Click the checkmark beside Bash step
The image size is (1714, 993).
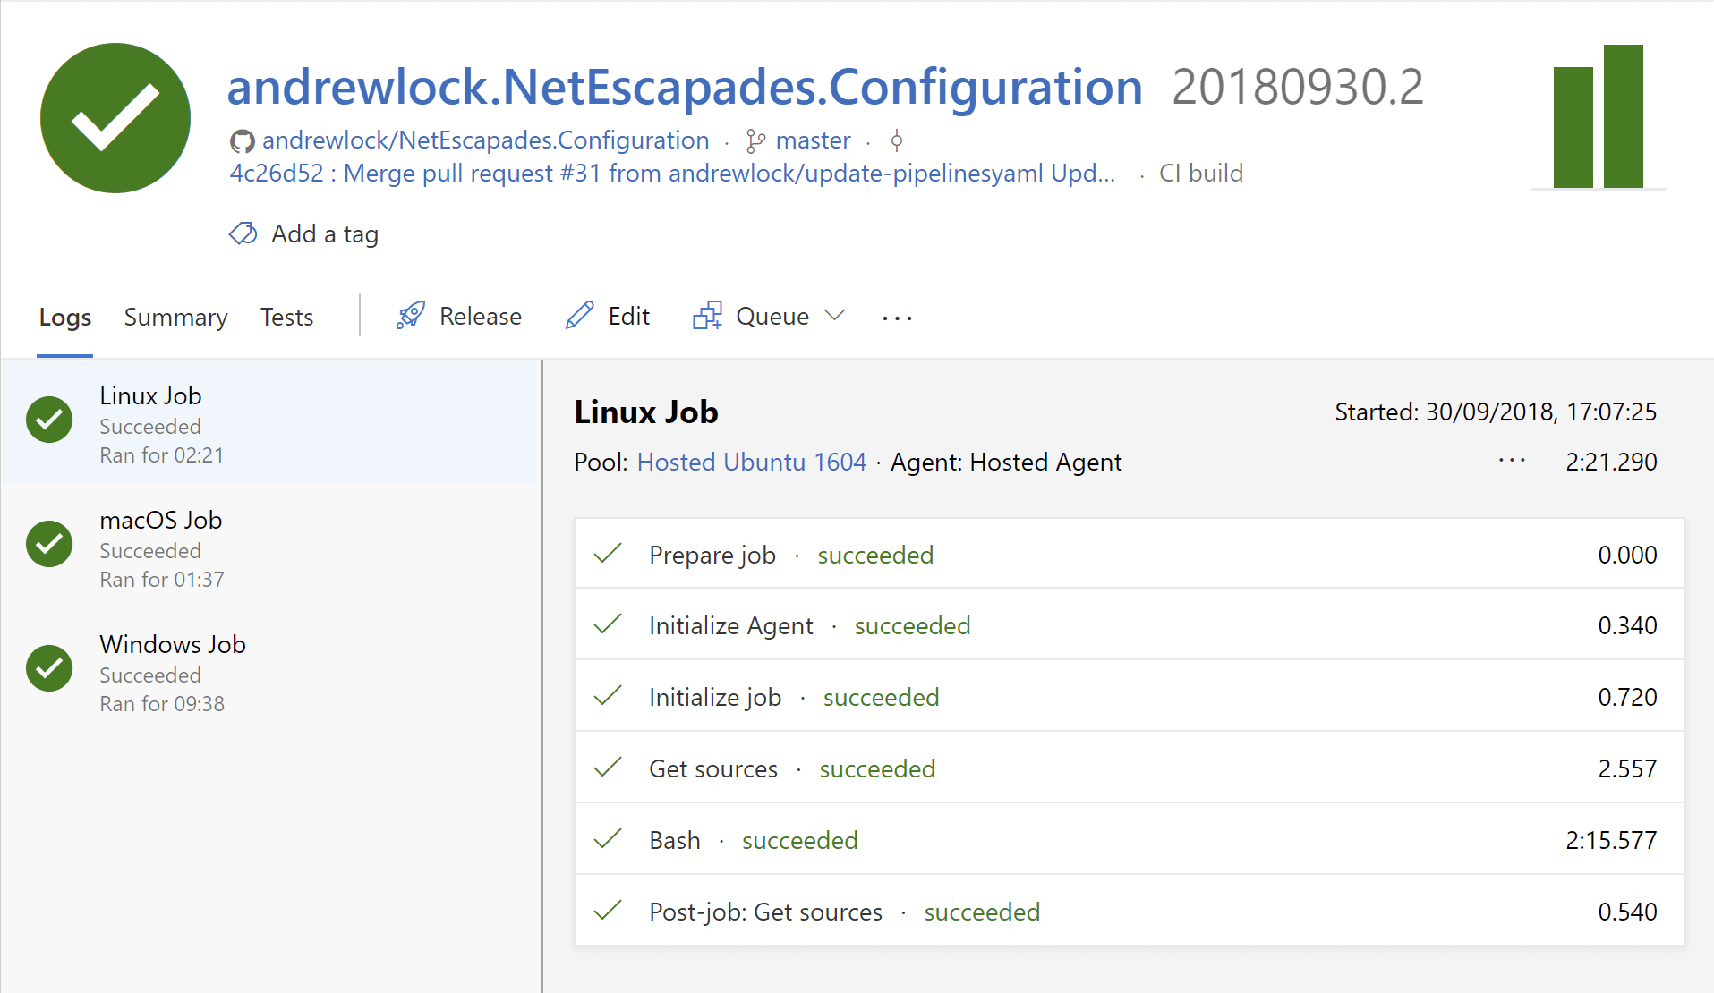tap(608, 839)
